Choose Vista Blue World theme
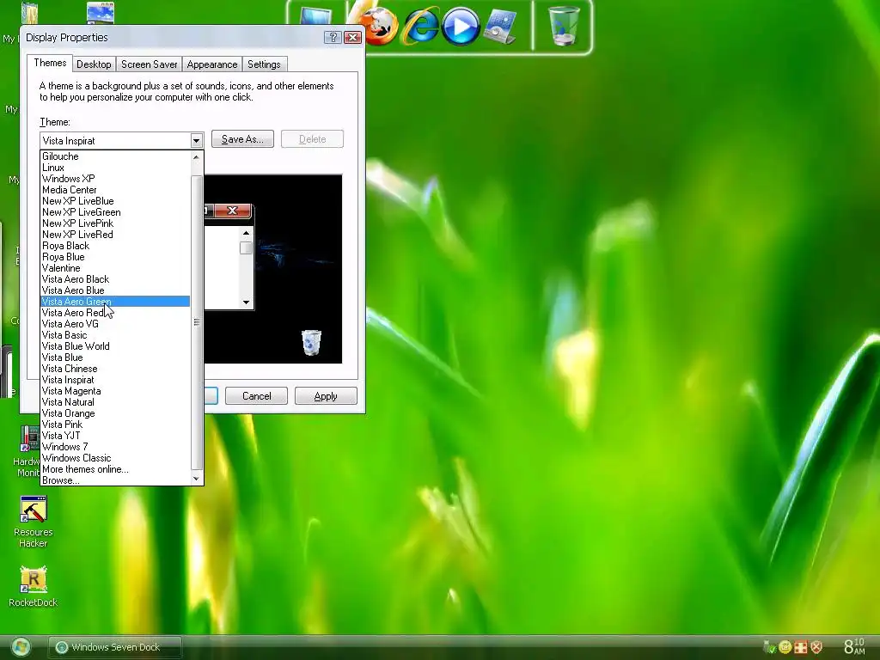The width and height of the screenshot is (880, 660). point(116,346)
